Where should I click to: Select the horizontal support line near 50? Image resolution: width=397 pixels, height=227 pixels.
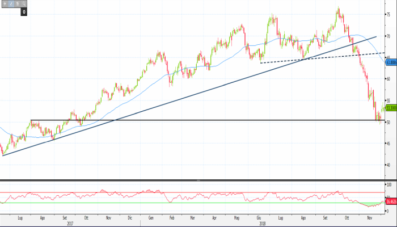[x=170, y=120]
